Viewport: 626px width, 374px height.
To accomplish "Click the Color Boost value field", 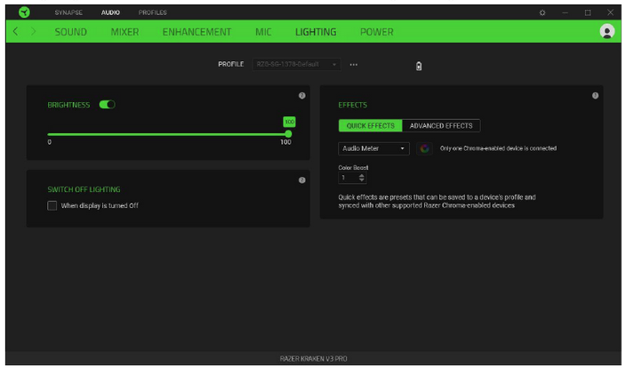I will point(349,178).
